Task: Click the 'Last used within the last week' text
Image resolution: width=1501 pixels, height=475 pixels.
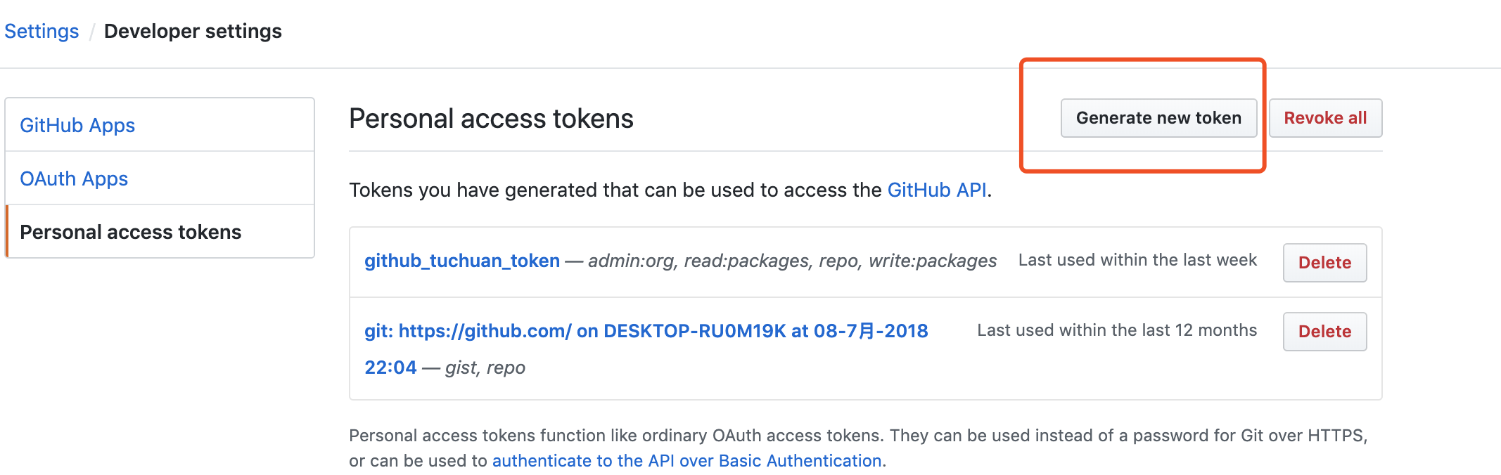Action: (x=1137, y=260)
